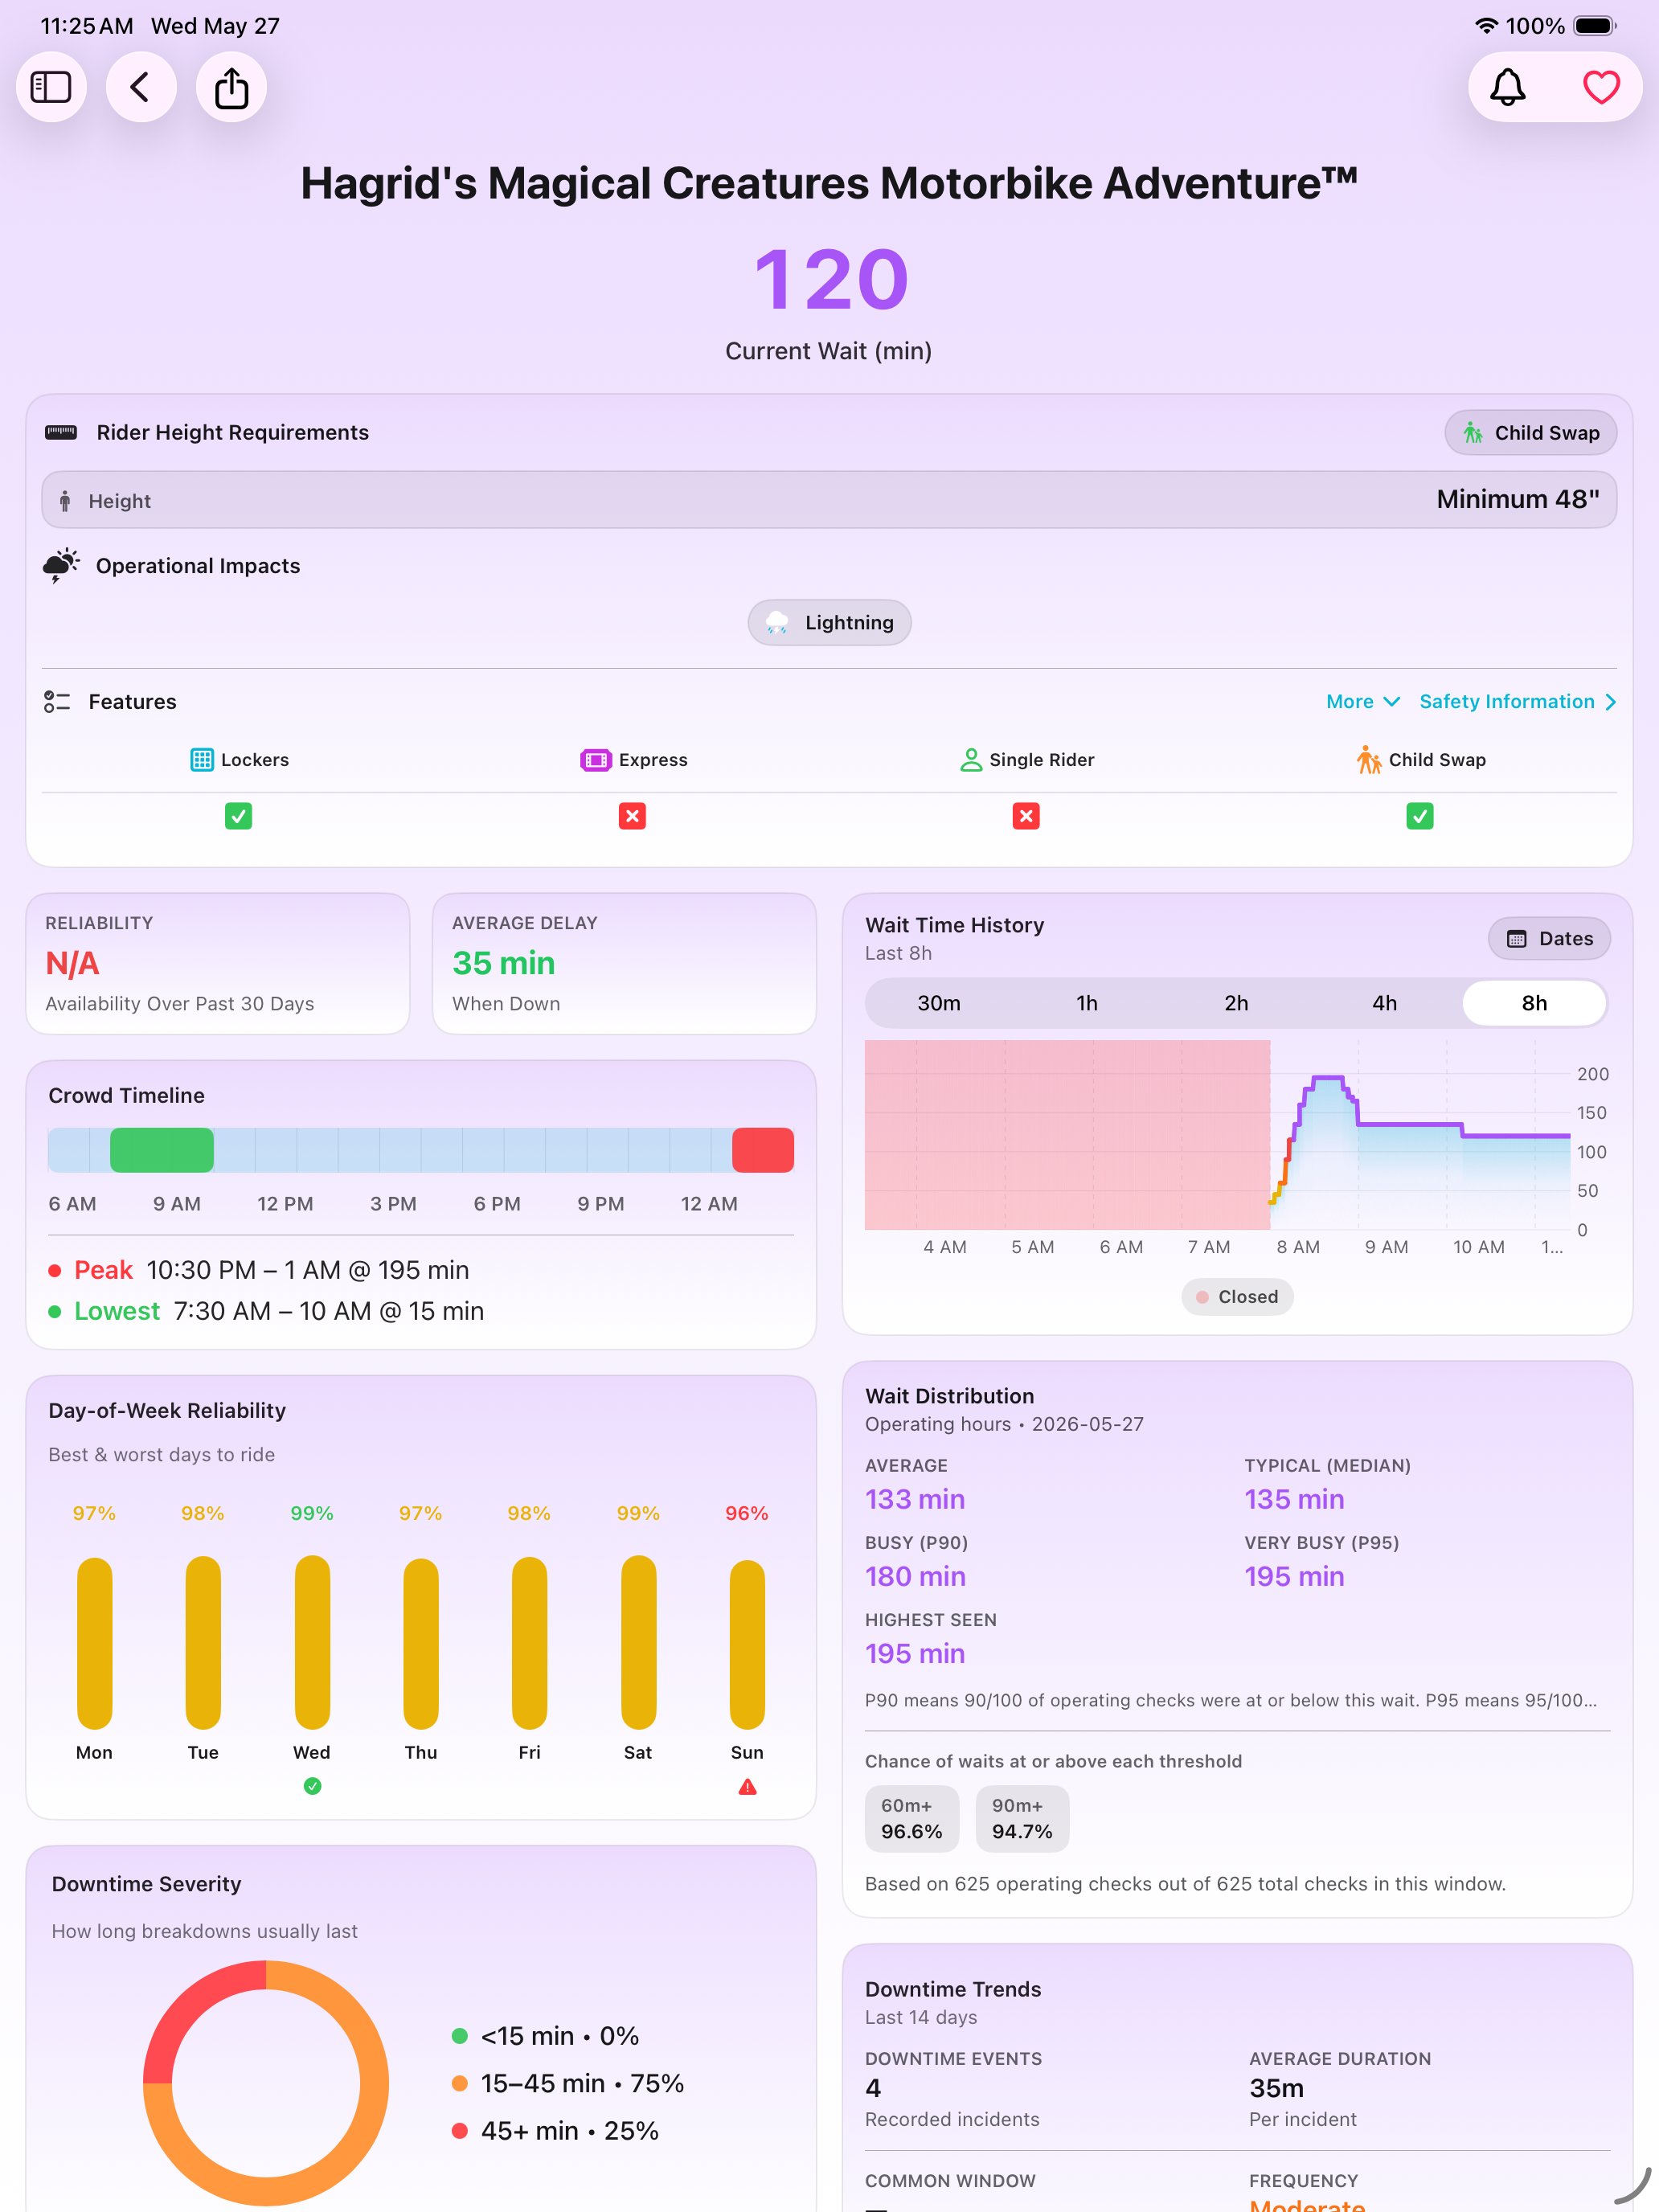Tap the 90m+ threshold chip
Image resolution: width=1659 pixels, height=2212 pixels.
(x=1022, y=1818)
